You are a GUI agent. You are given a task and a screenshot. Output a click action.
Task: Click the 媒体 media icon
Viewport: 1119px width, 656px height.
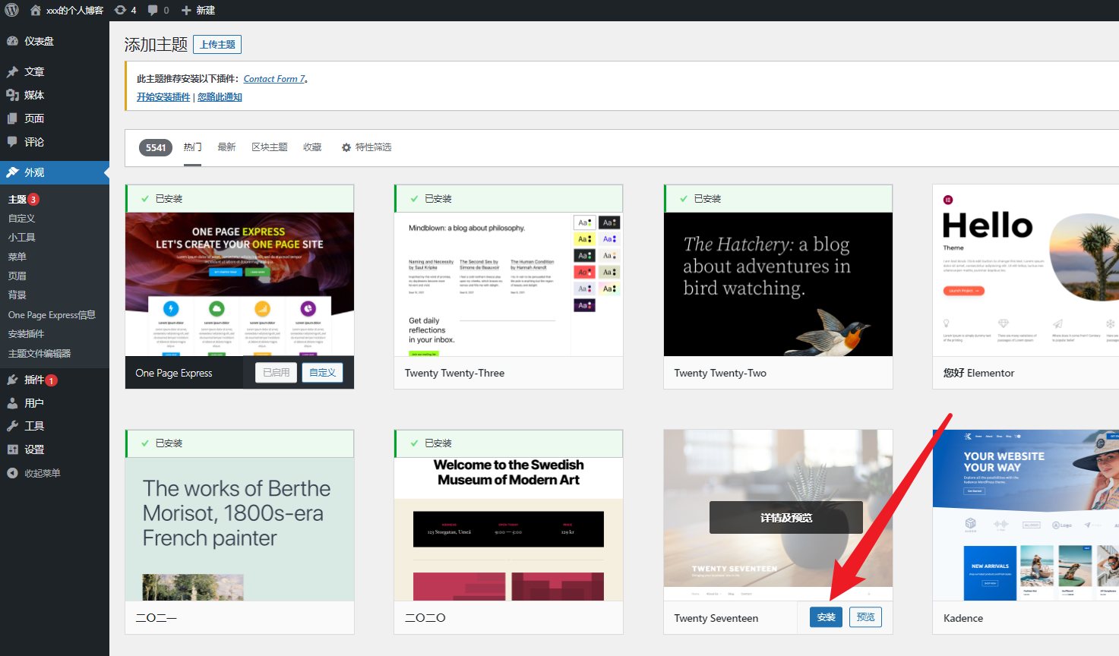(x=12, y=95)
